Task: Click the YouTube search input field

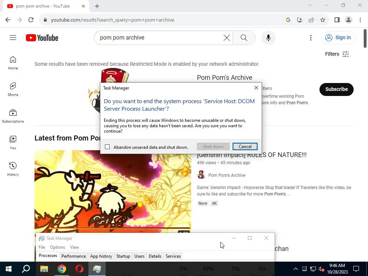Action: [160, 37]
